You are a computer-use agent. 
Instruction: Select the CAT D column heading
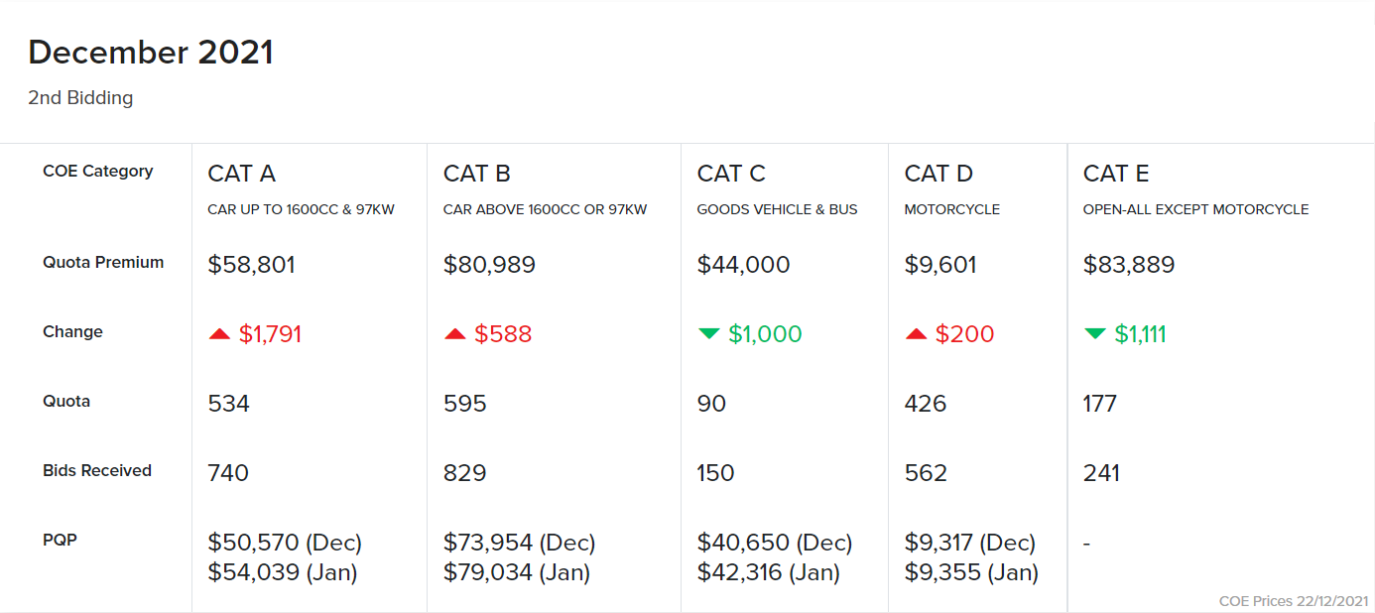coord(938,174)
